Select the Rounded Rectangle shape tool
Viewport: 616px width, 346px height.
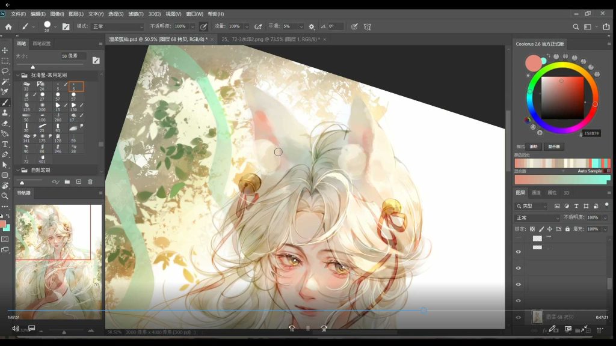5,175
